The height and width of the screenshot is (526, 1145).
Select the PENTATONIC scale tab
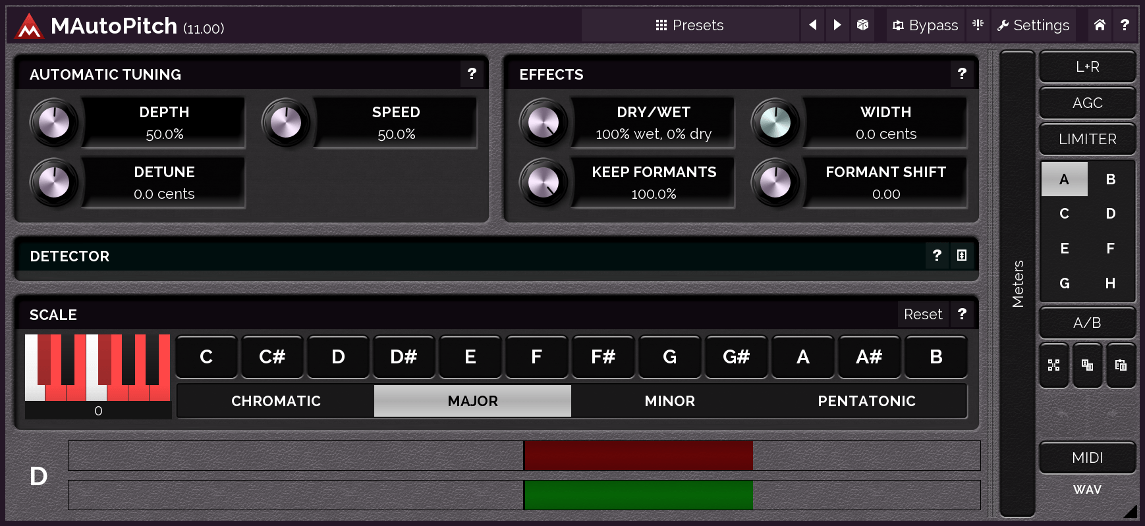(867, 401)
